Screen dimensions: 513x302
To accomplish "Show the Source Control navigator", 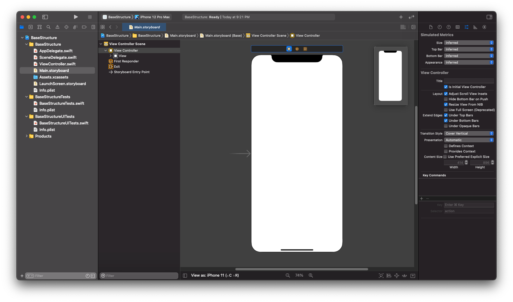I will (30, 27).
